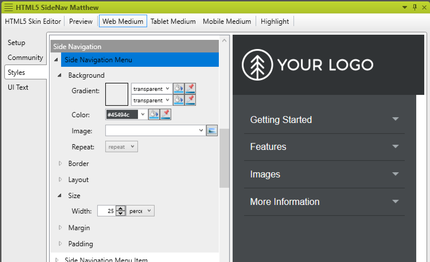The width and height of the screenshot is (430, 262).
Task: Pick a color with the eyedropper beside the Color field
Action: (166, 114)
